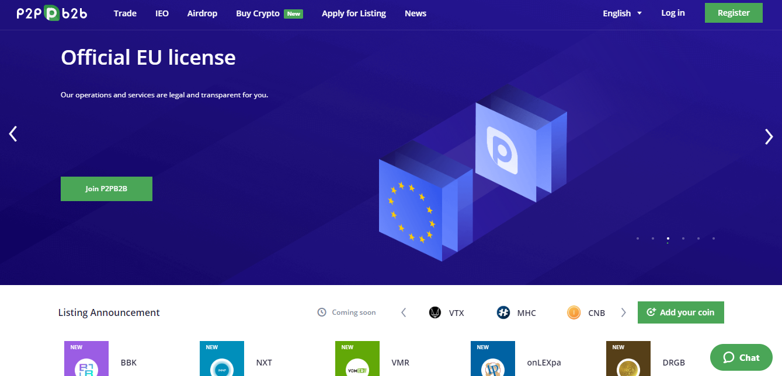The image size is (782, 376).
Task: Select the second carousel dot
Action: pos(653,238)
